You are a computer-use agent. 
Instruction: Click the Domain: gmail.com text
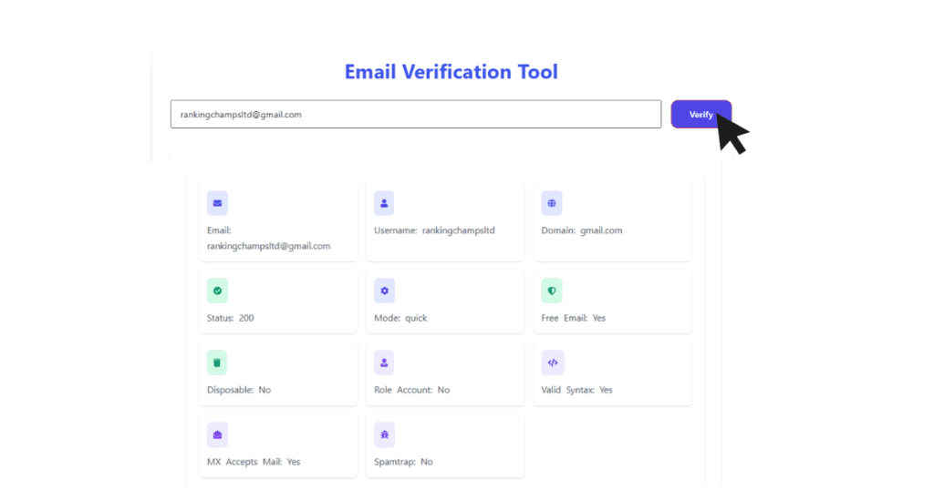point(581,230)
